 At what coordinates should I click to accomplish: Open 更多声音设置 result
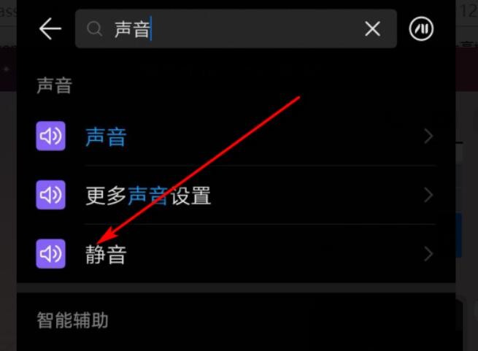point(148,196)
